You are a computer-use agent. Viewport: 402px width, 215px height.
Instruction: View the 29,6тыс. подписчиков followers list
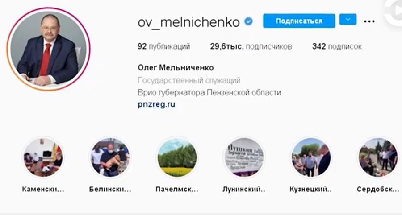251,46
